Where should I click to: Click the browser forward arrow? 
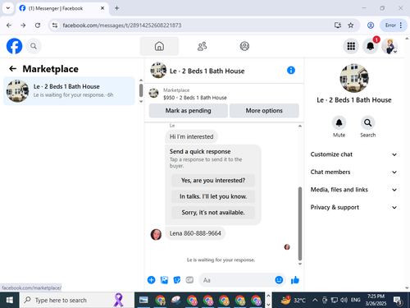pyautogui.click(x=23, y=25)
